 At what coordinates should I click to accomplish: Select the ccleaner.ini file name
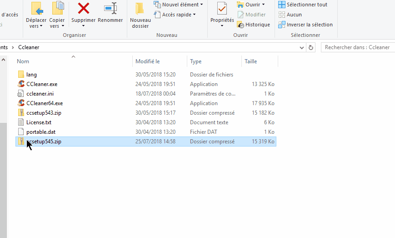tap(40, 94)
